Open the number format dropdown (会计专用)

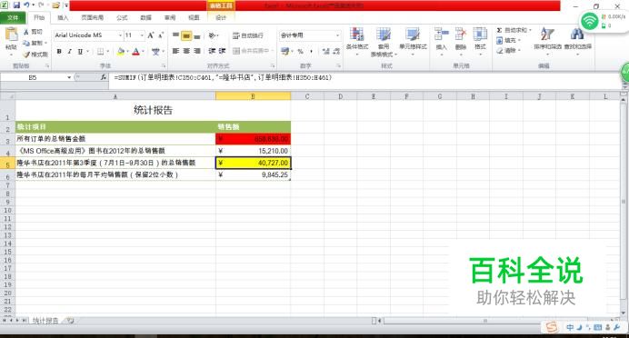(x=337, y=35)
